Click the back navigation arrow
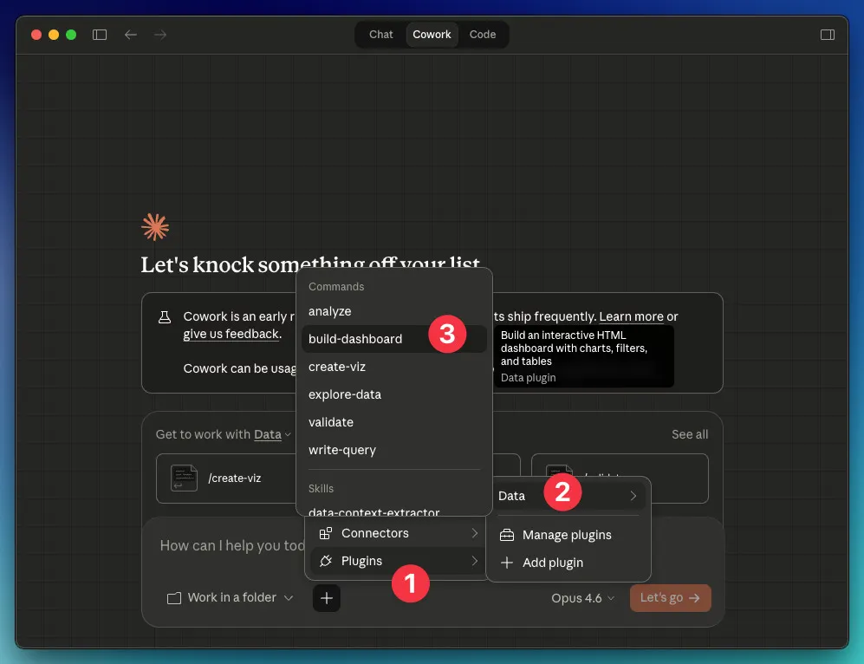 point(131,35)
